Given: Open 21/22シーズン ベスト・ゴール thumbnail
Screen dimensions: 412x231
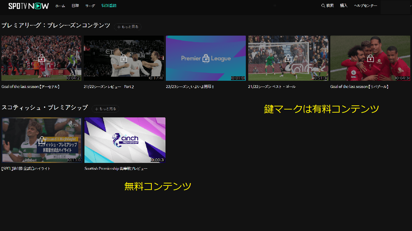Looking at the screenshot, I should 288,58.
